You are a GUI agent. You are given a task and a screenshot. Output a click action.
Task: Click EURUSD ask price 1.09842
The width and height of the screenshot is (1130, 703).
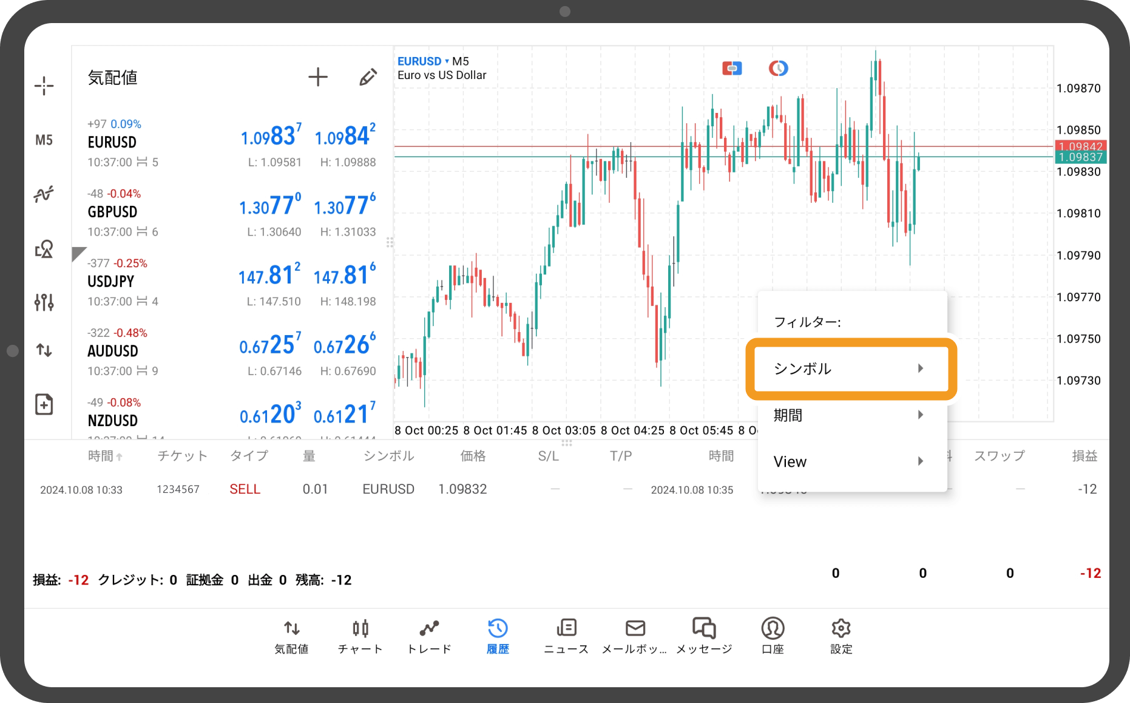click(x=345, y=135)
